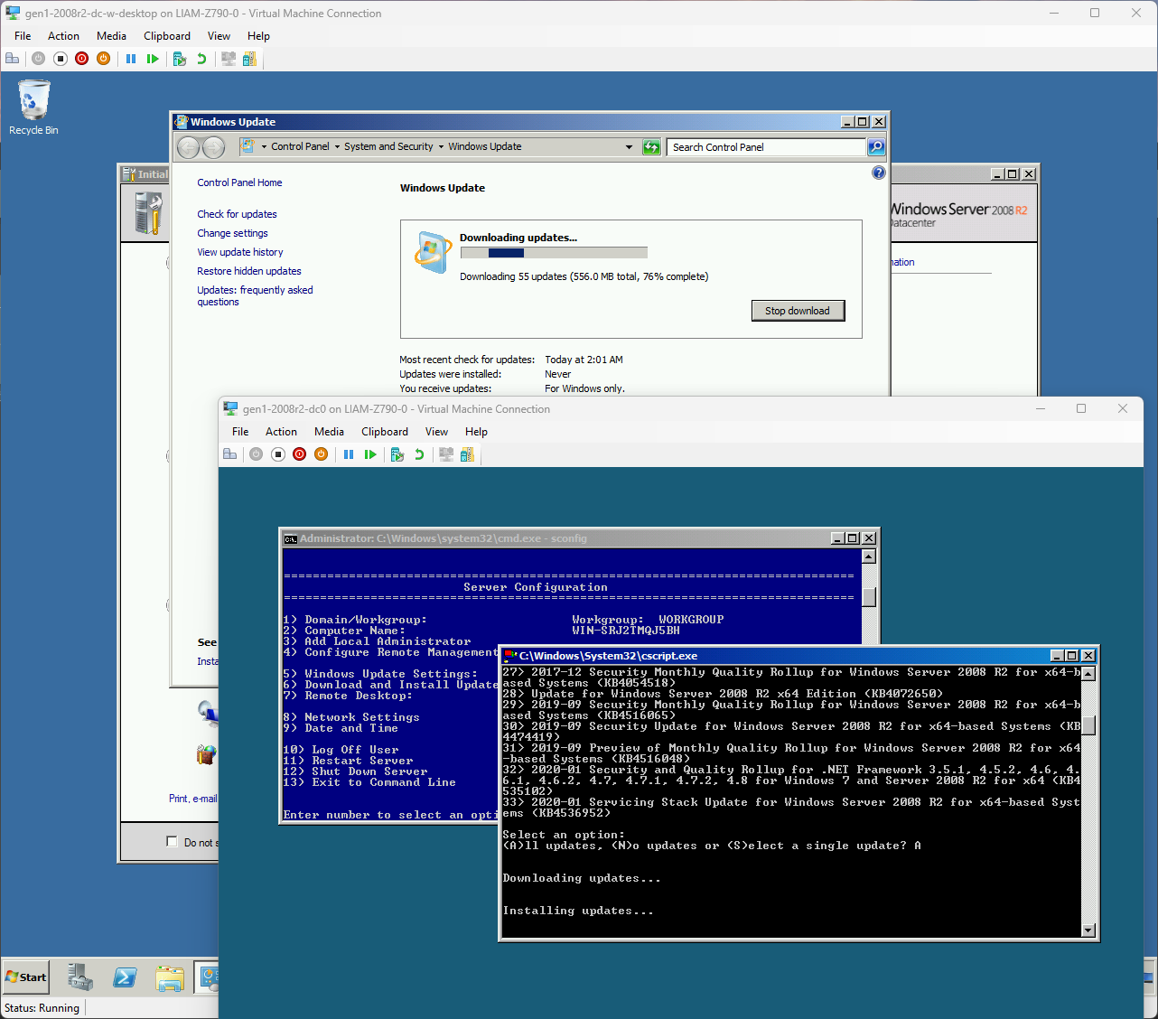
Task: Open Clipboard menu of gen1-2008r2-dc0 window
Action: 385,432
